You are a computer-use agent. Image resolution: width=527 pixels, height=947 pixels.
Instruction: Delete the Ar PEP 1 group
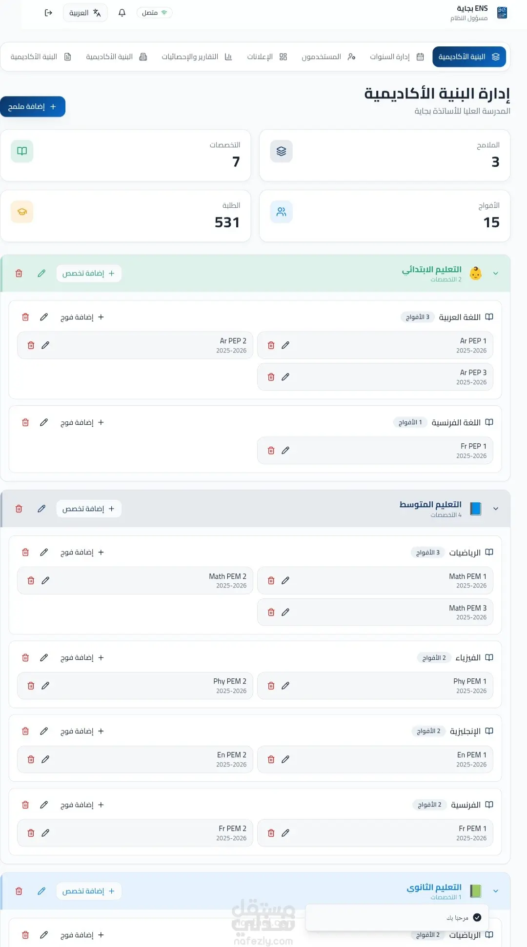[271, 345]
